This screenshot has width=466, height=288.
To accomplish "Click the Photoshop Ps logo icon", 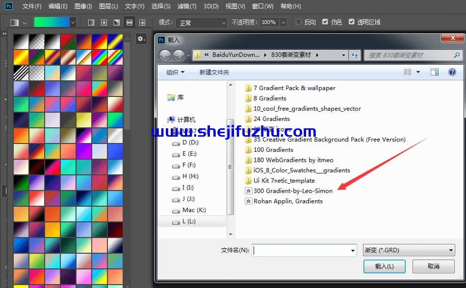I will (9, 6).
